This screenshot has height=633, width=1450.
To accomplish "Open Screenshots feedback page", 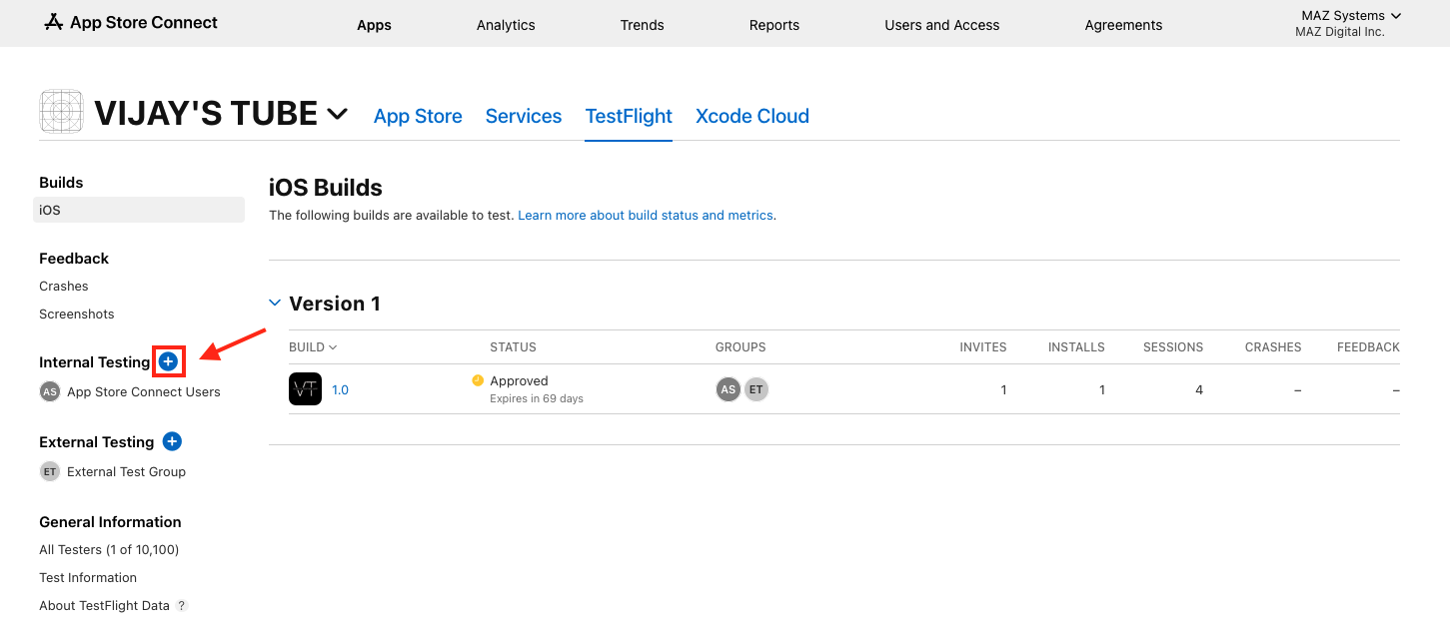I will [x=77, y=314].
